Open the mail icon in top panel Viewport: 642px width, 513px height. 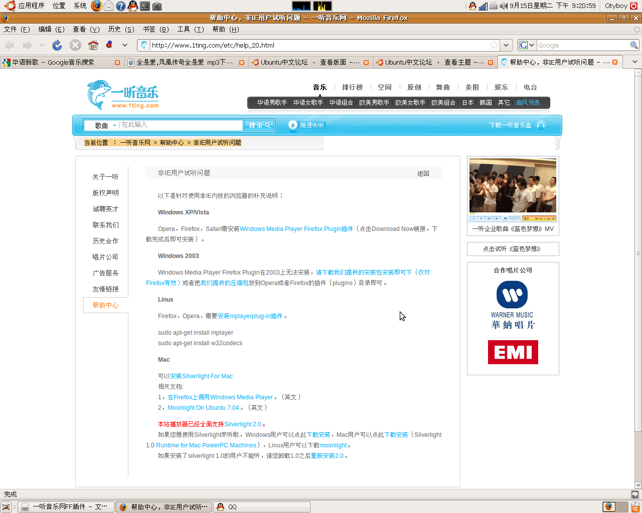(x=108, y=6)
